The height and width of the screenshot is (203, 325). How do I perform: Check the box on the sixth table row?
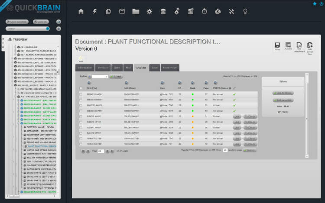pos(81,122)
